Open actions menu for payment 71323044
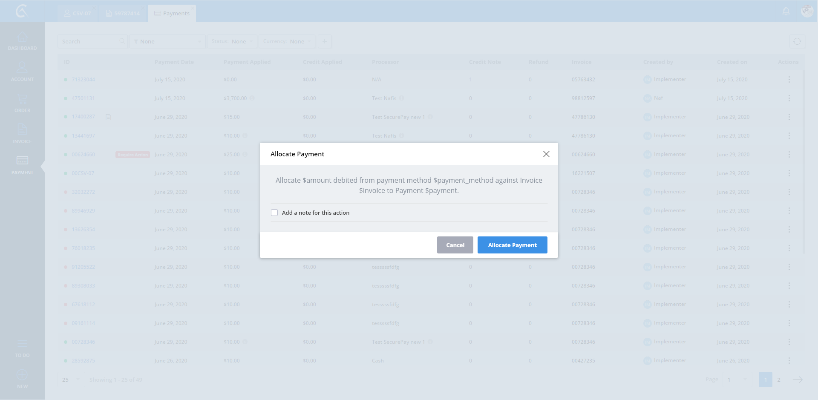This screenshot has height=400, width=818. click(x=789, y=80)
